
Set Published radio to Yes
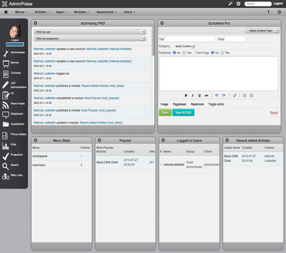tap(183, 52)
